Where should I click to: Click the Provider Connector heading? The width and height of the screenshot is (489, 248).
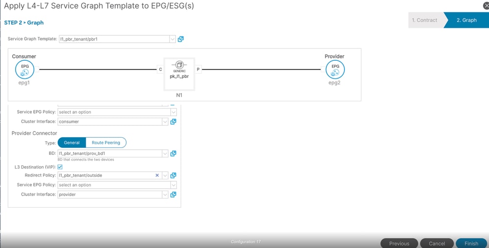[34, 133]
